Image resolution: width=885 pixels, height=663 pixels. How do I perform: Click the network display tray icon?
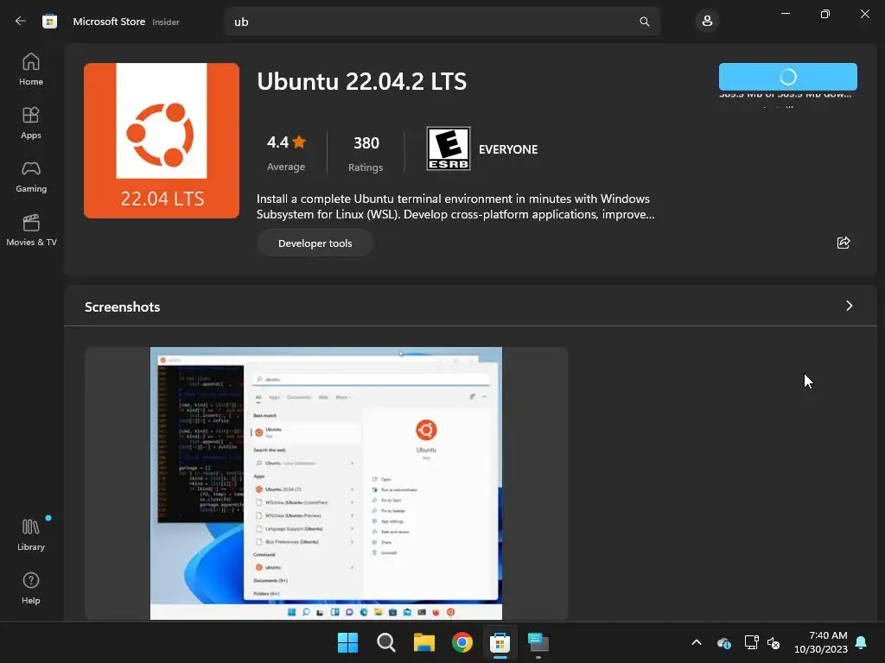click(x=751, y=642)
